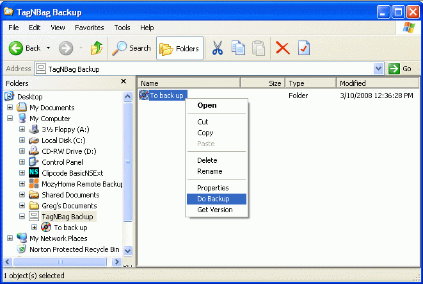Open the File menu
This screenshot has height=284, width=423.
[x=13, y=28]
